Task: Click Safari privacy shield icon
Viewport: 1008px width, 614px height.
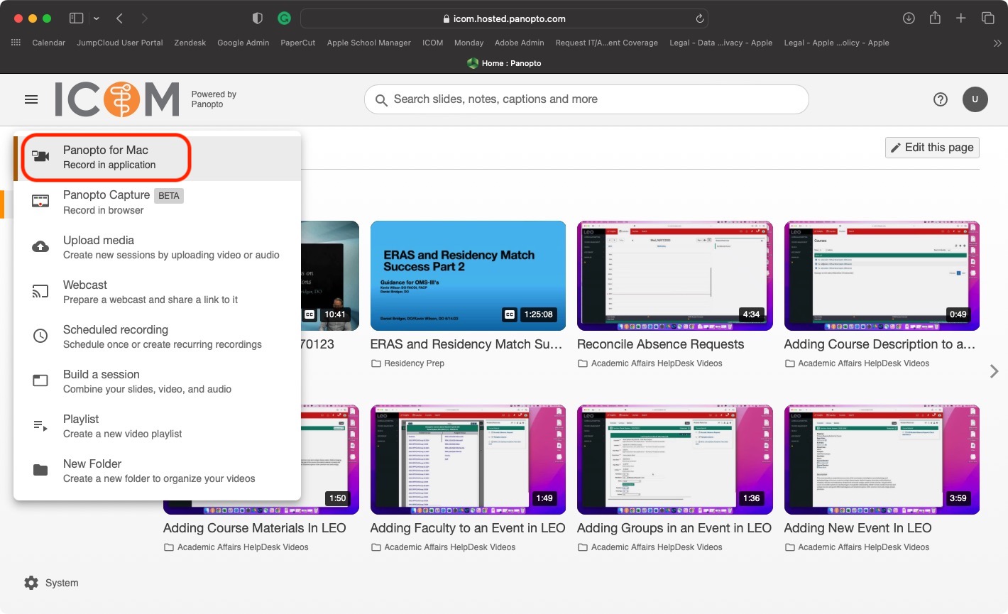Action: tap(258, 18)
